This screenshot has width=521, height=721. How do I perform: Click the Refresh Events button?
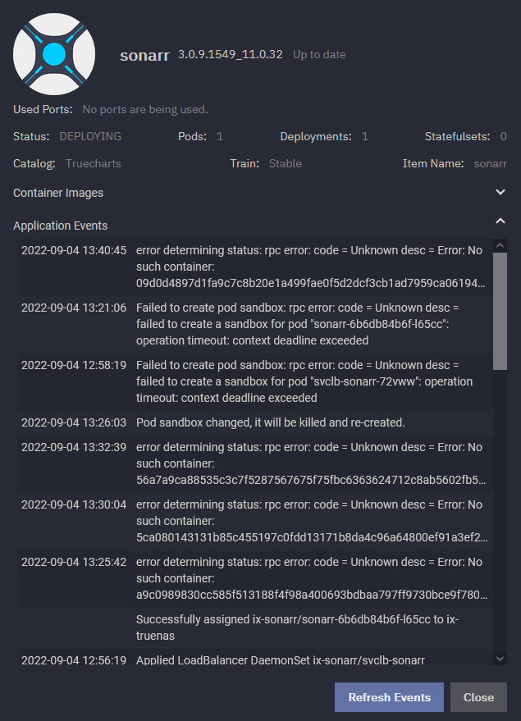[x=389, y=697]
